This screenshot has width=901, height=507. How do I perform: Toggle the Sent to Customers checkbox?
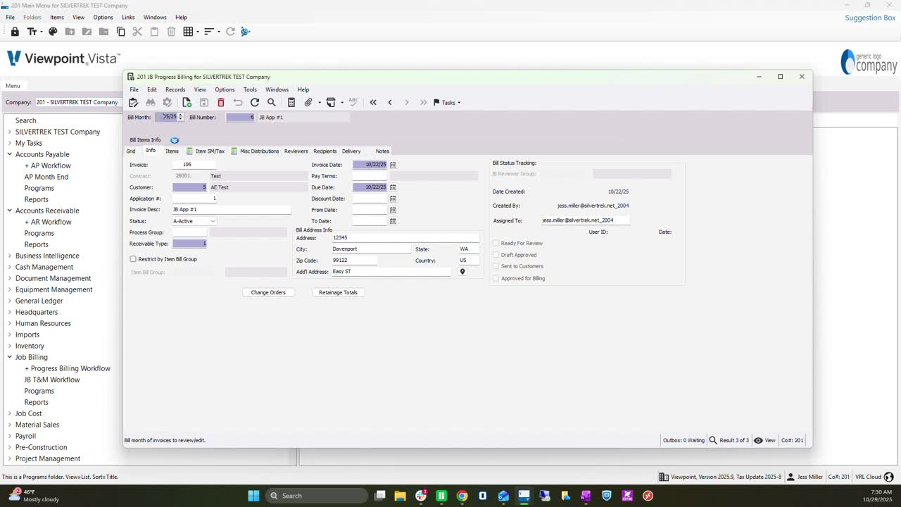click(496, 266)
